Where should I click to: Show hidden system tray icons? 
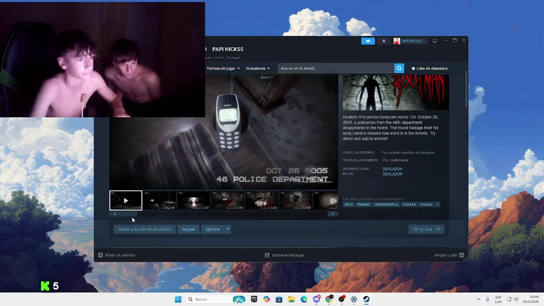479,299
